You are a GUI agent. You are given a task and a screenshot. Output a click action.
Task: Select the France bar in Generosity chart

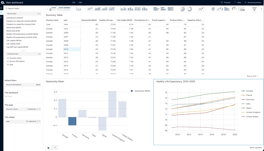coord(72,121)
